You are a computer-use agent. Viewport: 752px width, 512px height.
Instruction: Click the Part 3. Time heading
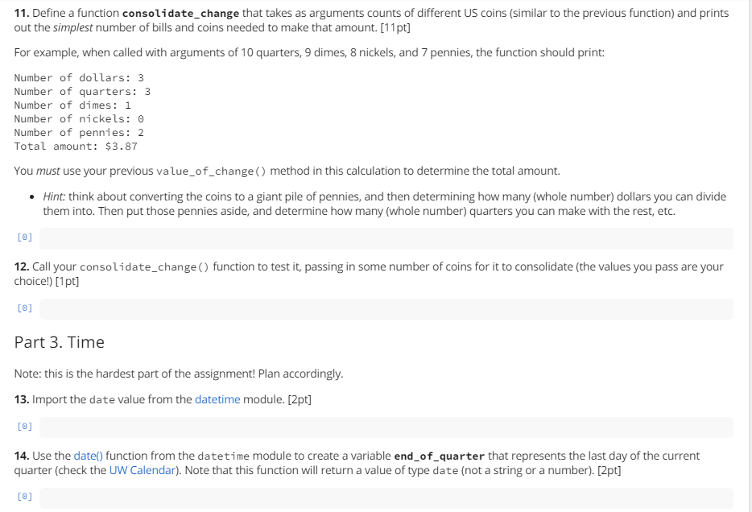tap(59, 341)
